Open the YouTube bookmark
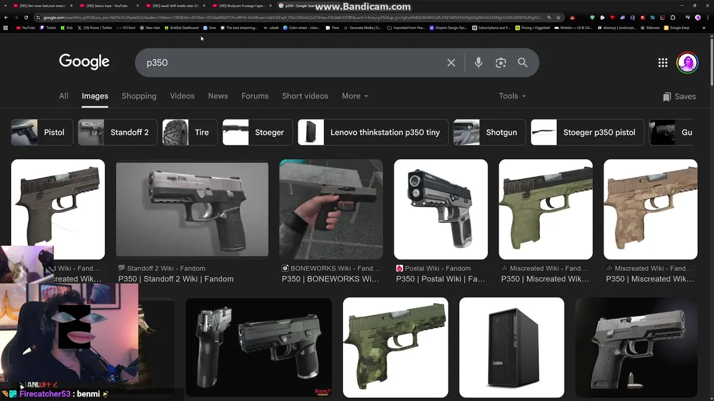This screenshot has height=401, width=714. pyautogui.click(x=26, y=27)
